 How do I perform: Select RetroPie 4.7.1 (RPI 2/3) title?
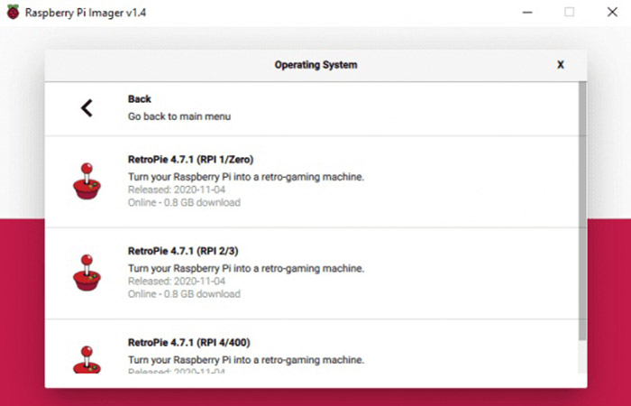pyautogui.click(x=183, y=251)
